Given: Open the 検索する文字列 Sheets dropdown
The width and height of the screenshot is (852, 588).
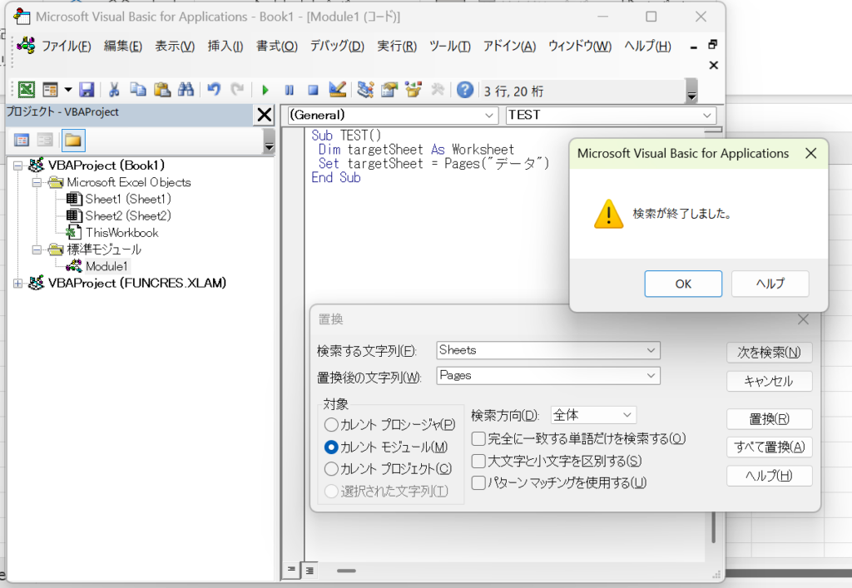Looking at the screenshot, I should [651, 350].
